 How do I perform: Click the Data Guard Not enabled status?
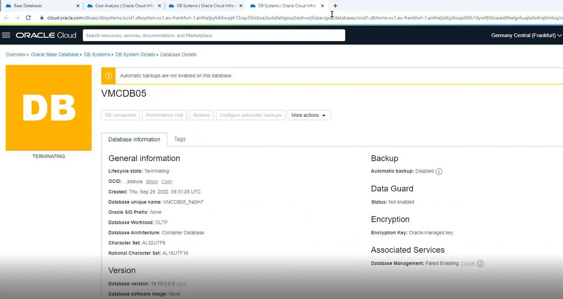[x=401, y=202]
